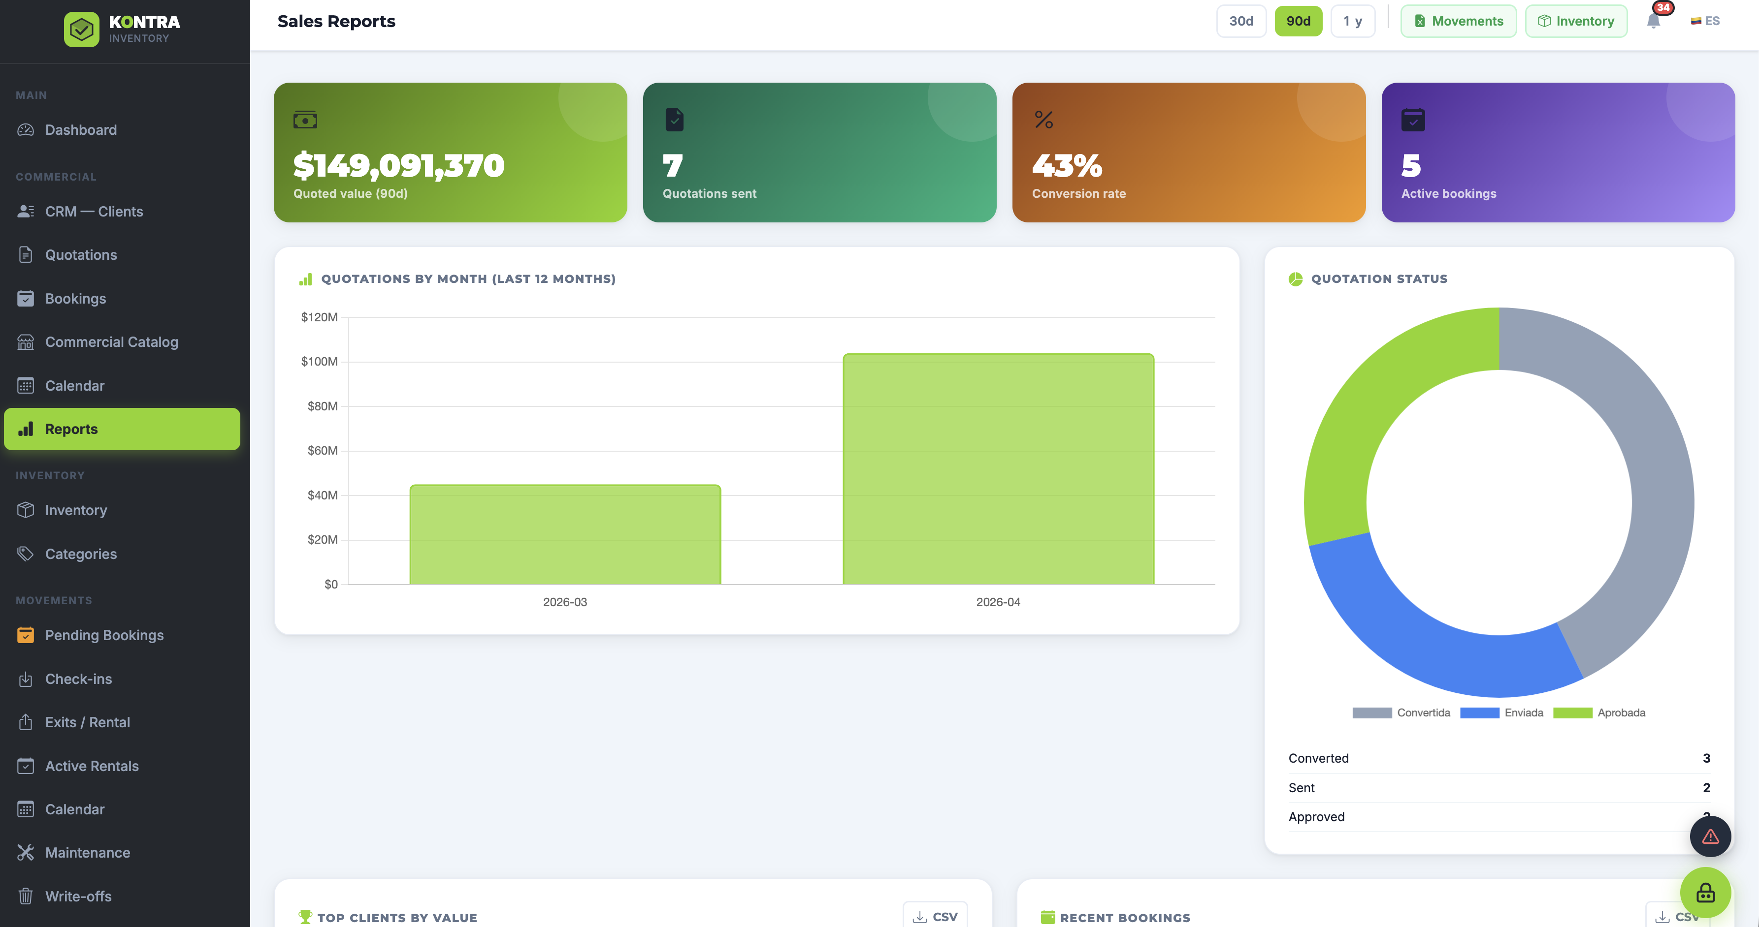The height and width of the screenshot is (927, 1759).
Task: Open the Reports menu item
Action: tap(122, 429)
